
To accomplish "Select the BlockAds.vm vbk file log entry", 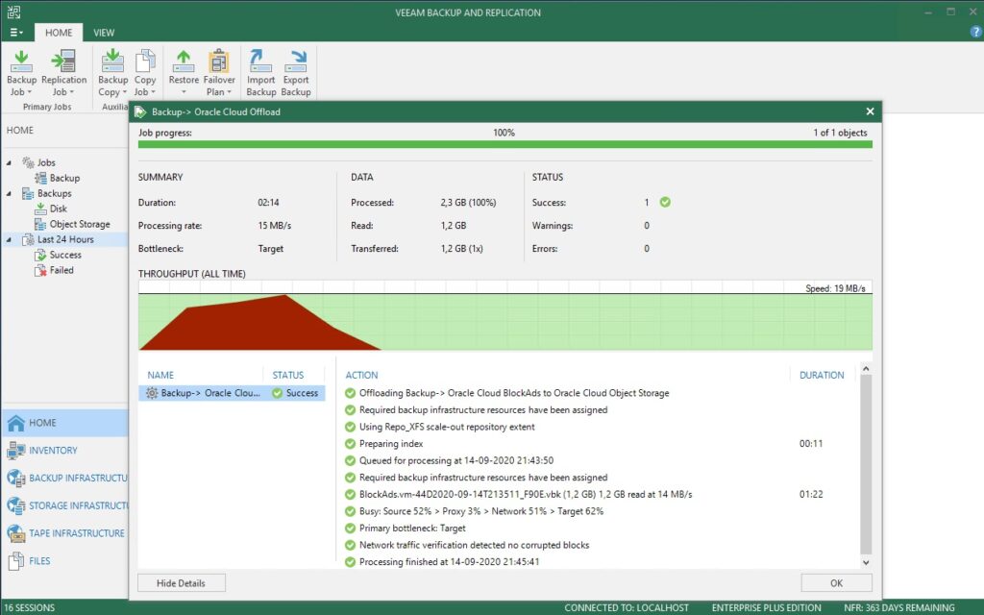I will pyautogui.click(x=518, y=495).
